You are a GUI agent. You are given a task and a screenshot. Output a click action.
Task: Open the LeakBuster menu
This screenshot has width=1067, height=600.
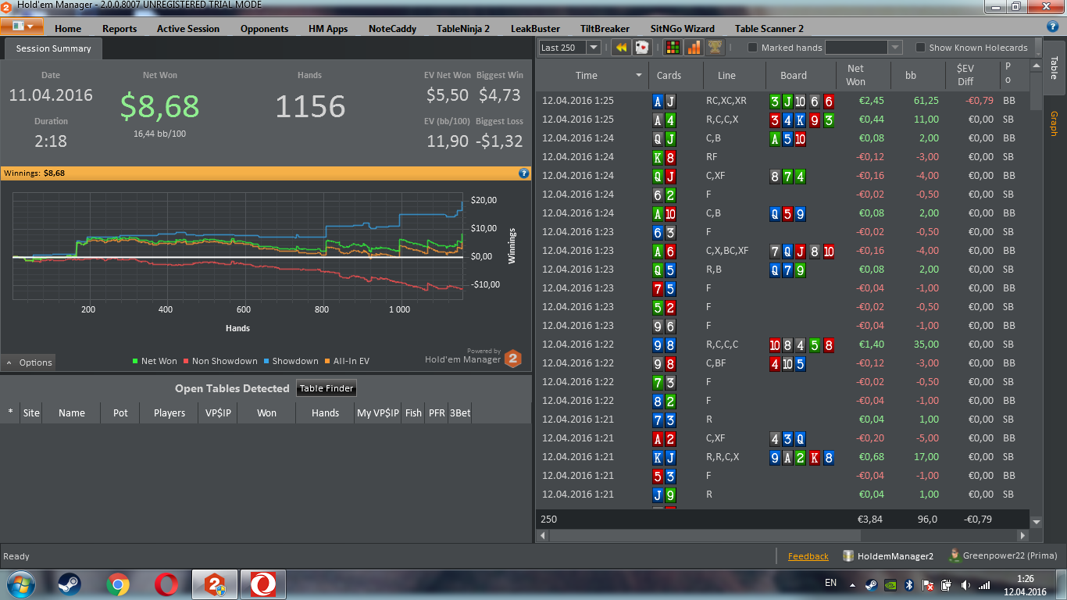pyautogui.click(x=535, y=28)
